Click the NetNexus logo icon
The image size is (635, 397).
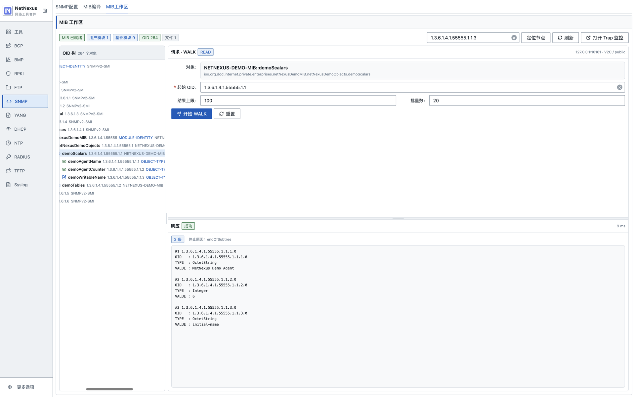tap(8, 11)
